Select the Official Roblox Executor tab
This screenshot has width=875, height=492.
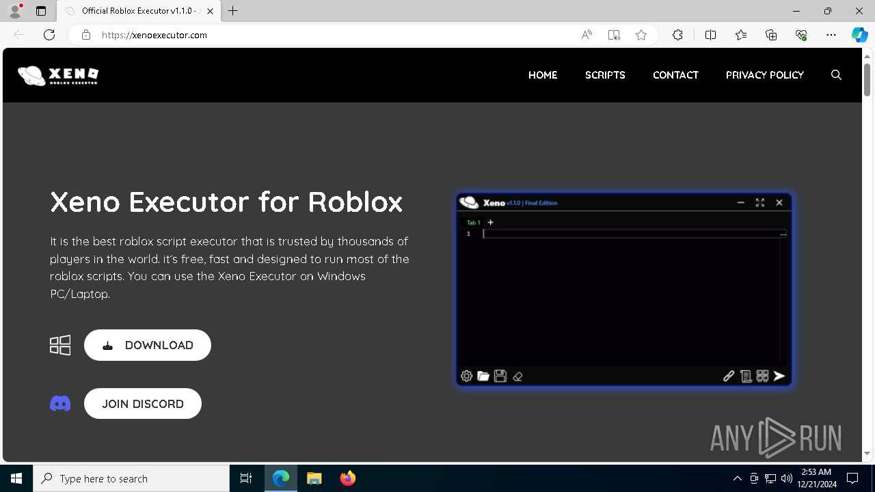click(139, 11)
